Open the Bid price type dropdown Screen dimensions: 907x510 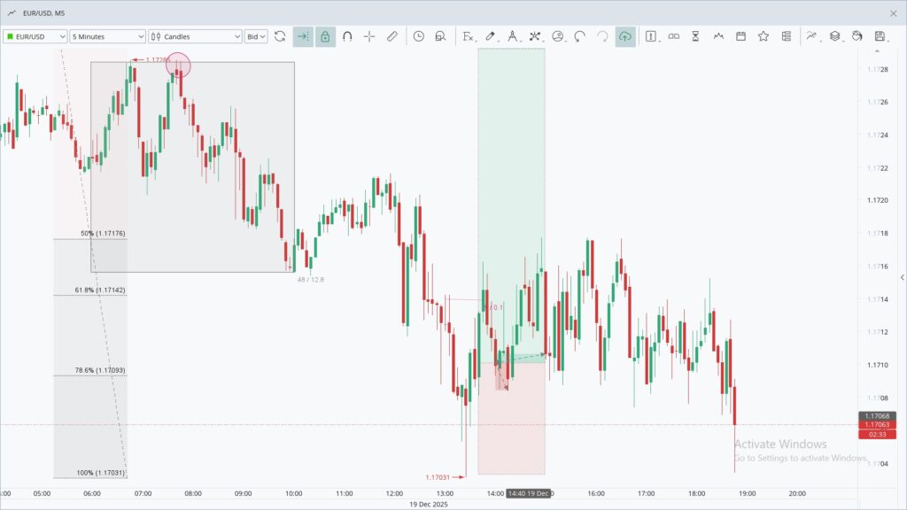pyautogui.click(x=257, y=36)
